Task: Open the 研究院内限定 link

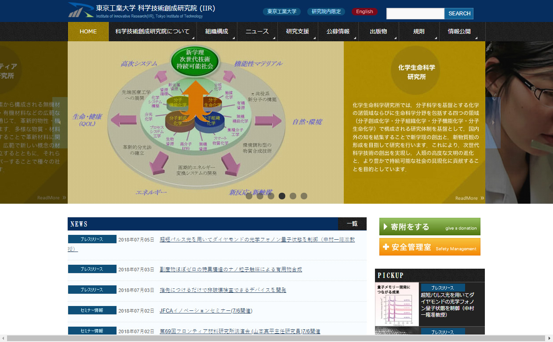Action: pyautogui.click(x=326, y=12)
